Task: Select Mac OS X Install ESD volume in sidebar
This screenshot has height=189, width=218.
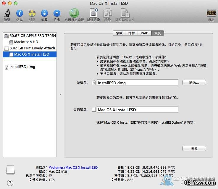Action: click(30, 54)
